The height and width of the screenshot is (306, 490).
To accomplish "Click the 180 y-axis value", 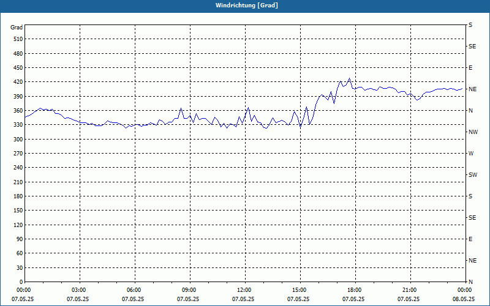I will point(18,196).
